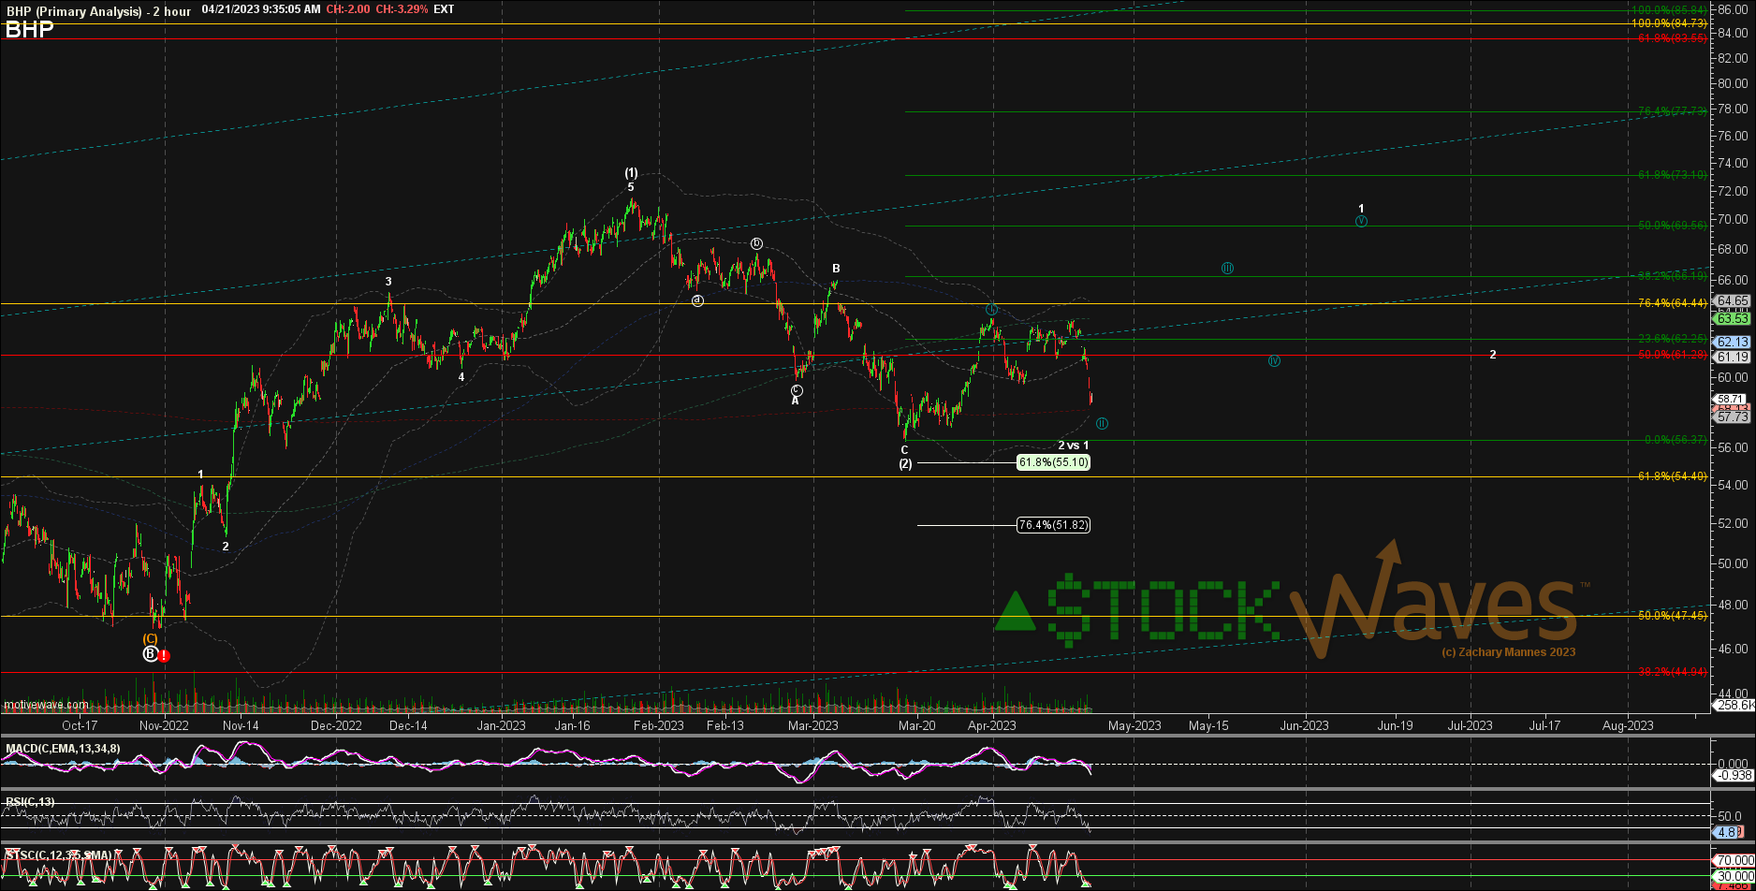Click the timestamp 04/21/2023 9:35:05 AM
Screen dimensions: 1756x891
click(x=261, y=9)
